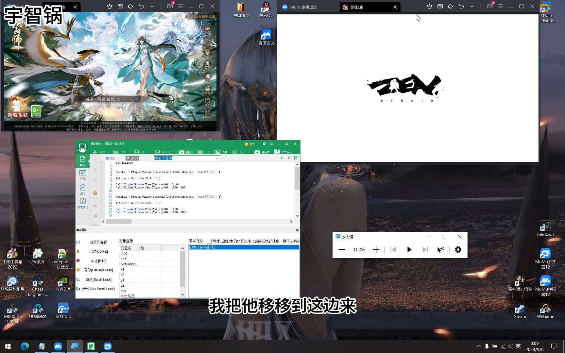The width and height of the screenshot is (565, 353).
Task: Click the orange hand icon in editor gutter
Action: (x=95, y=193)
